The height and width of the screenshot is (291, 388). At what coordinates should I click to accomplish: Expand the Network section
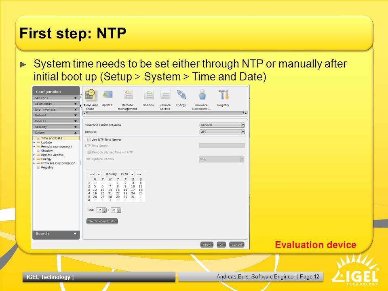point(56,115)
